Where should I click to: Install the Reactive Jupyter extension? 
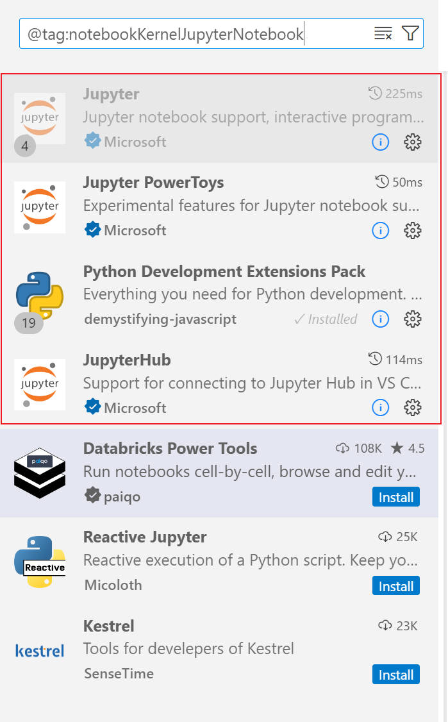pyautogui.click(x=395, y=585)
